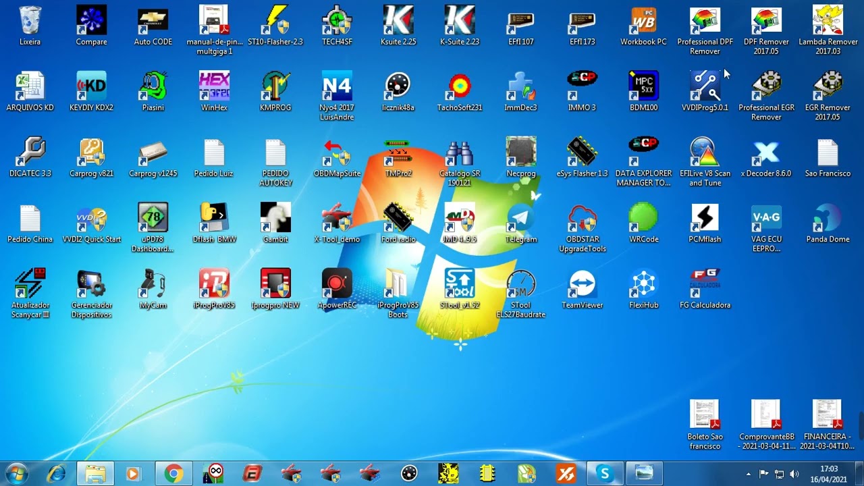
Task: Select the ST10-Flasher-2.3 icon
Action: [275, 20]
